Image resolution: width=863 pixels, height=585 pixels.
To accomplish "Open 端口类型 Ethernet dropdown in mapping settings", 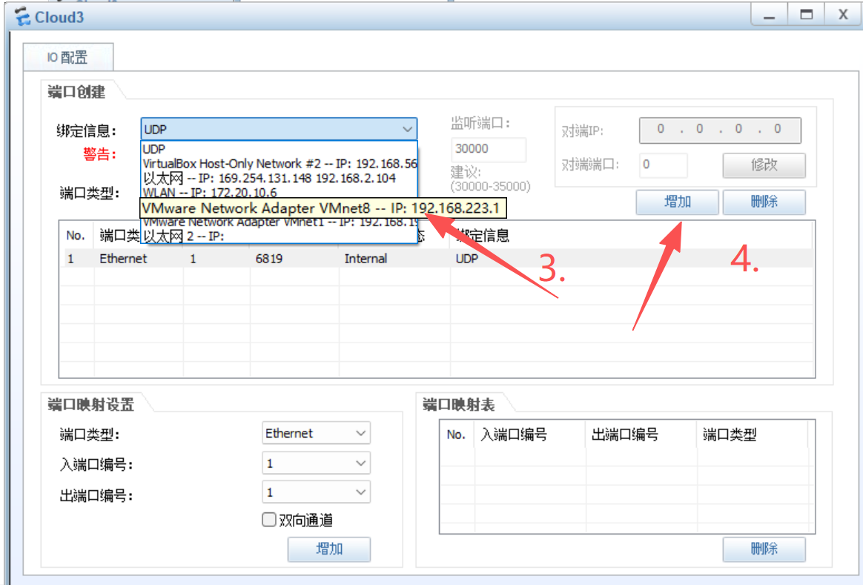I will point(316,433).
